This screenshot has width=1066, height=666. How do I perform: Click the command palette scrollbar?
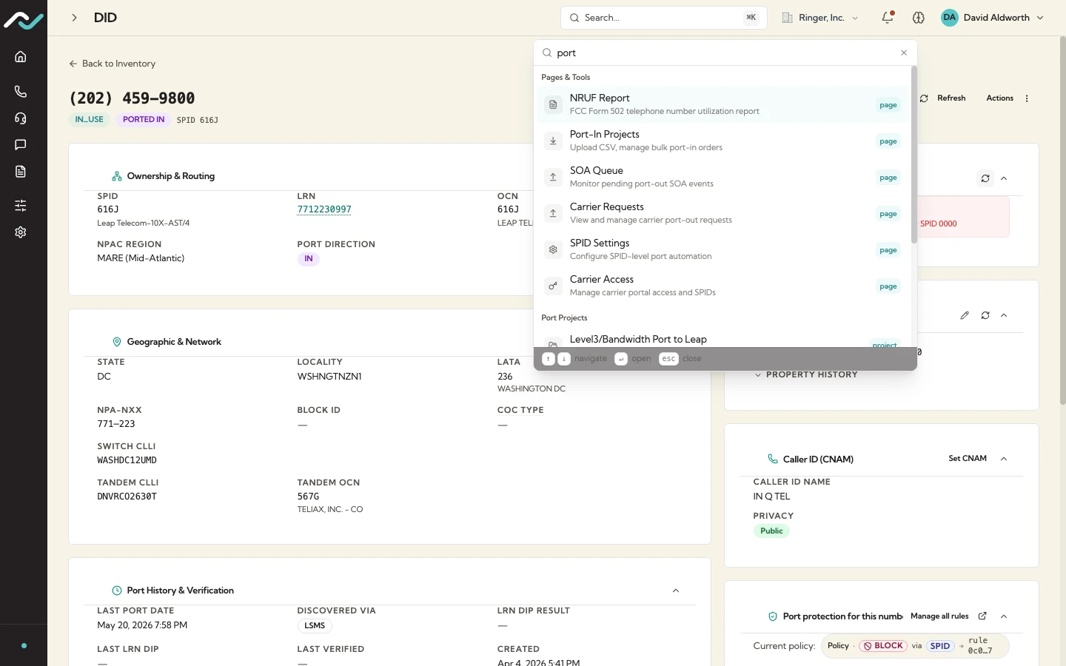(x=914, y=155)
